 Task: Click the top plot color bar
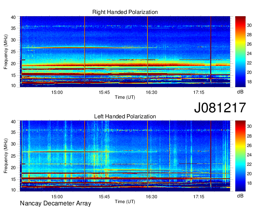coord(240,52)
